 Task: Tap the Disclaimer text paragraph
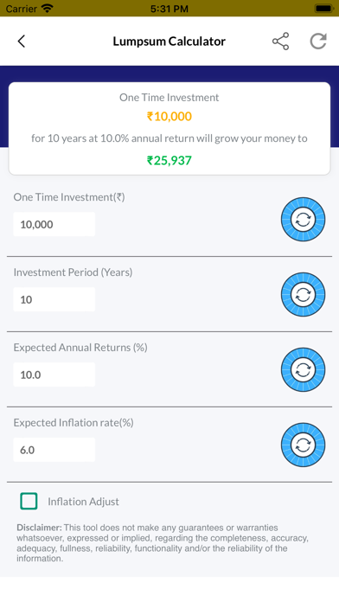163,543
